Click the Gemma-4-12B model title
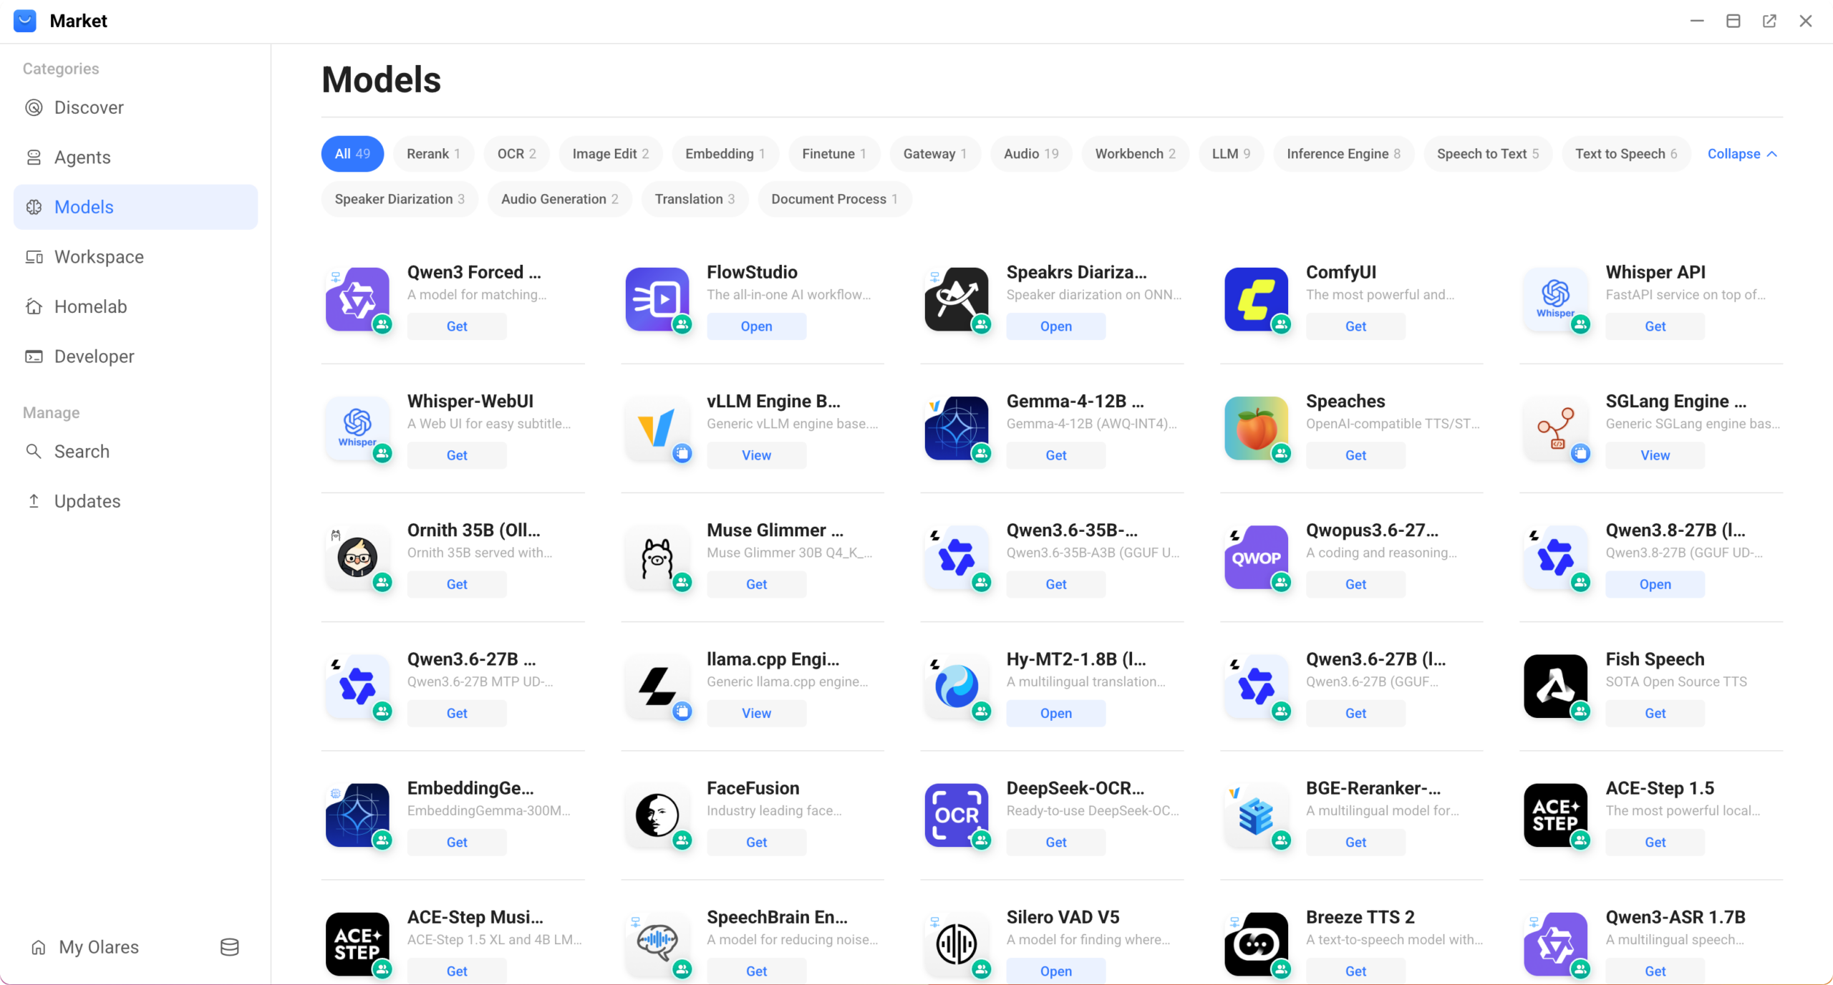Image resolution: width=1833 pixels, height=985 pixels. 1075,402
